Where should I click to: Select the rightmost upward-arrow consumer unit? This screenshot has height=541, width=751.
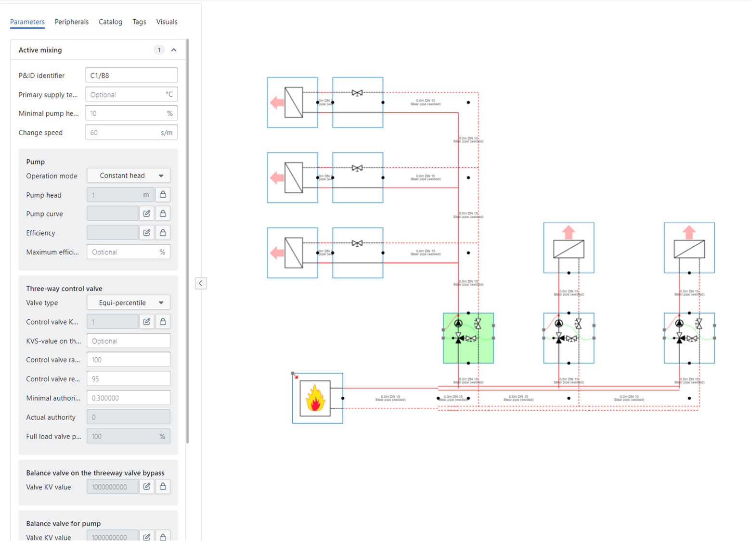(x=689, y=248)
